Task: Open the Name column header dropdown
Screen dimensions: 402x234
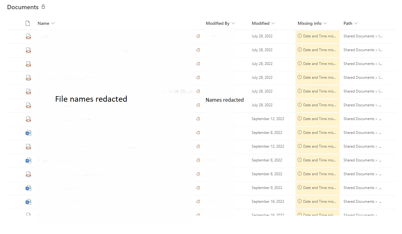Action: point(53,23)
